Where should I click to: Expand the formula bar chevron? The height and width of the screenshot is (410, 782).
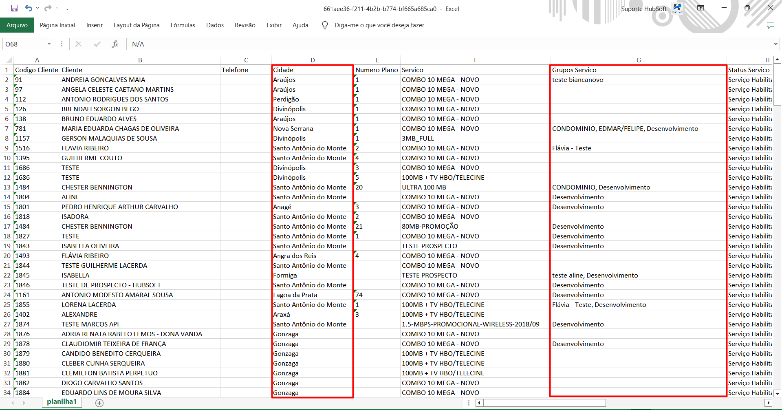tap(775, 44)
